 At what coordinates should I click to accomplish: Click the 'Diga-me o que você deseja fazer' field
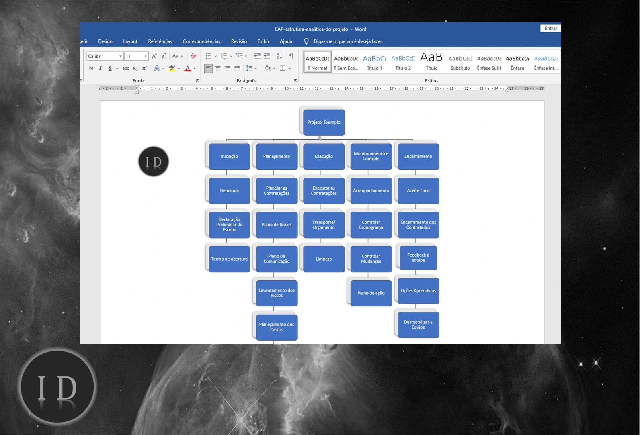click(347, 41)
